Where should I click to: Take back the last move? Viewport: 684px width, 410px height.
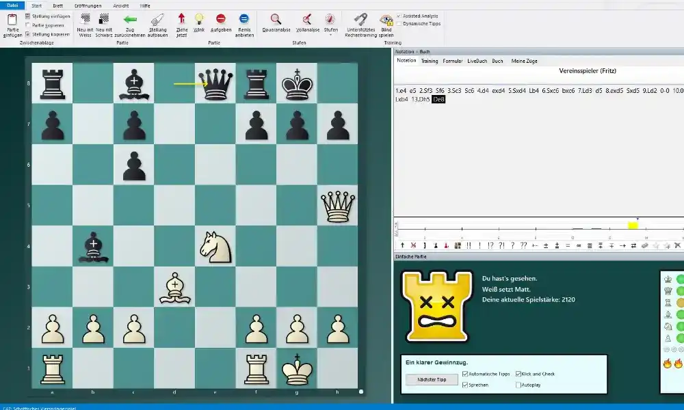click(x=130, y=25)
